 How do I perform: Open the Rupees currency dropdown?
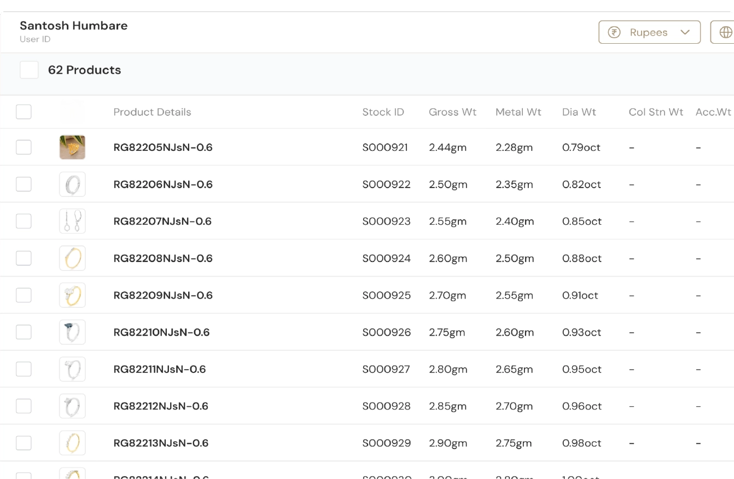point(650,32)
